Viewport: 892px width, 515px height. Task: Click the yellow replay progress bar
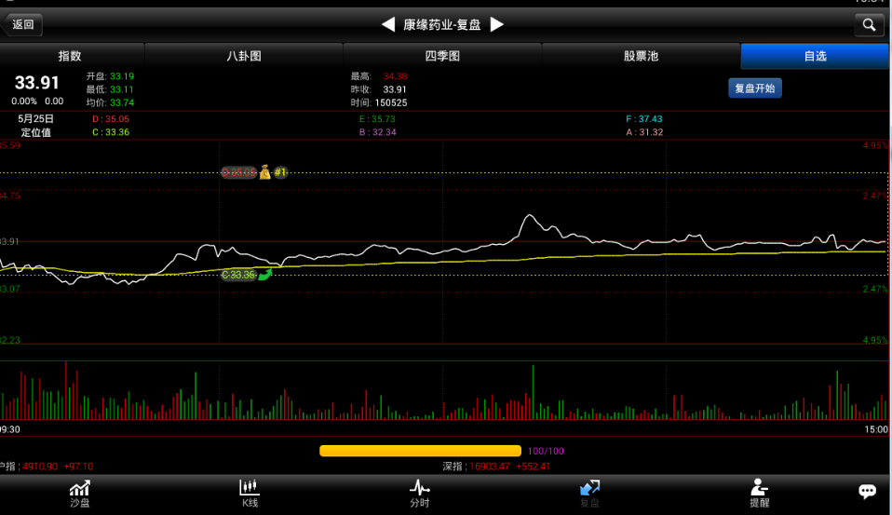[420, 451]
